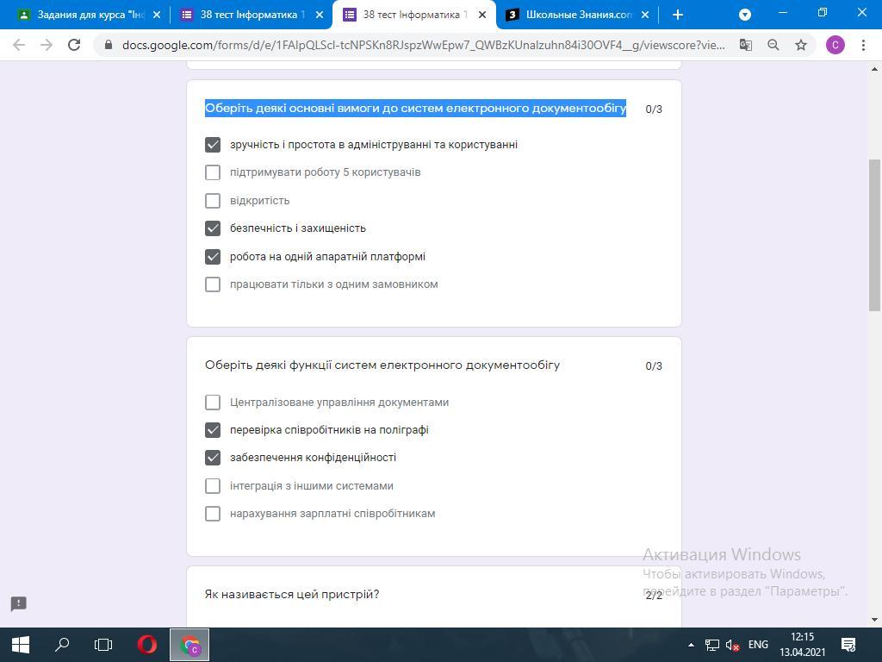Click the scrollbar down arrow
This screenshot has width=882, height=662.
(x=874, y=620)
